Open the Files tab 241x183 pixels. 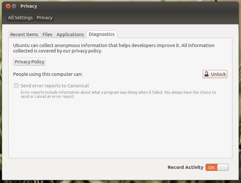click(x=47, y=34)
